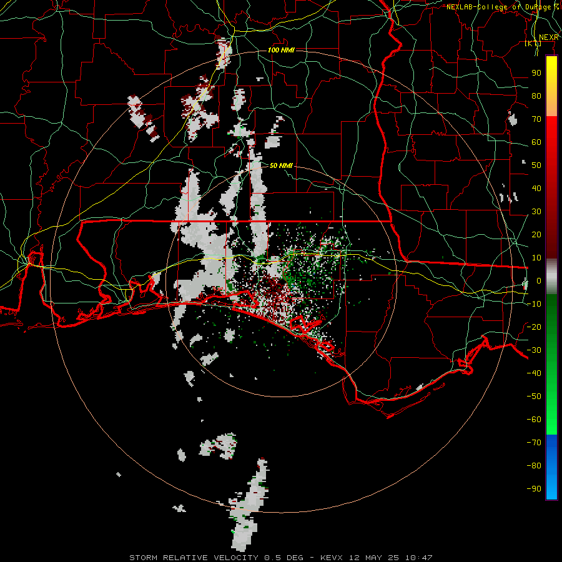This screenshot has height=562, width=562.
Task: Click the -80 value on velocity scale
Action: coord(534,466)
